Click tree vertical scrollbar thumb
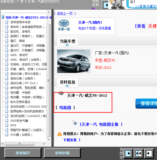This screenshot has width=157, height=160. [49, 81]
